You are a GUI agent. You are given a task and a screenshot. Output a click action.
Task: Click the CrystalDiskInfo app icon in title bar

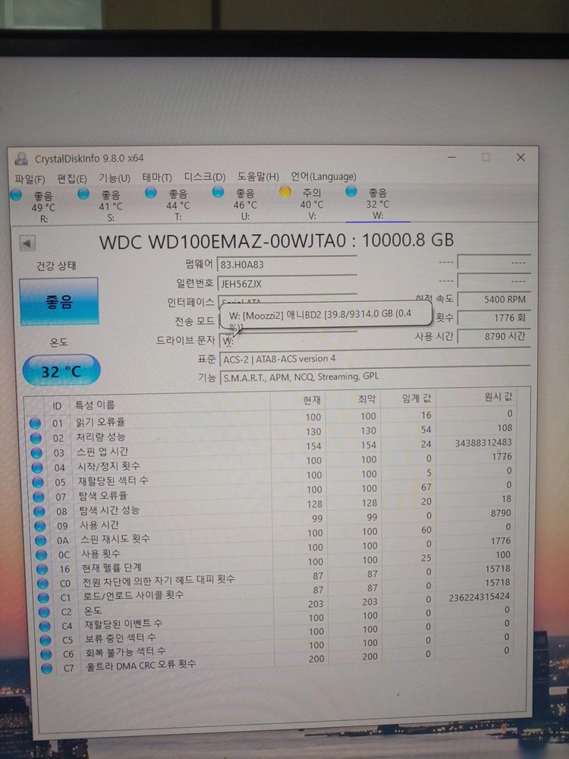22,159
